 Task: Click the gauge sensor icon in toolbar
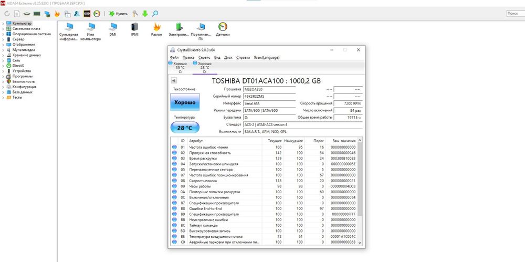click(x=97, y=14)
